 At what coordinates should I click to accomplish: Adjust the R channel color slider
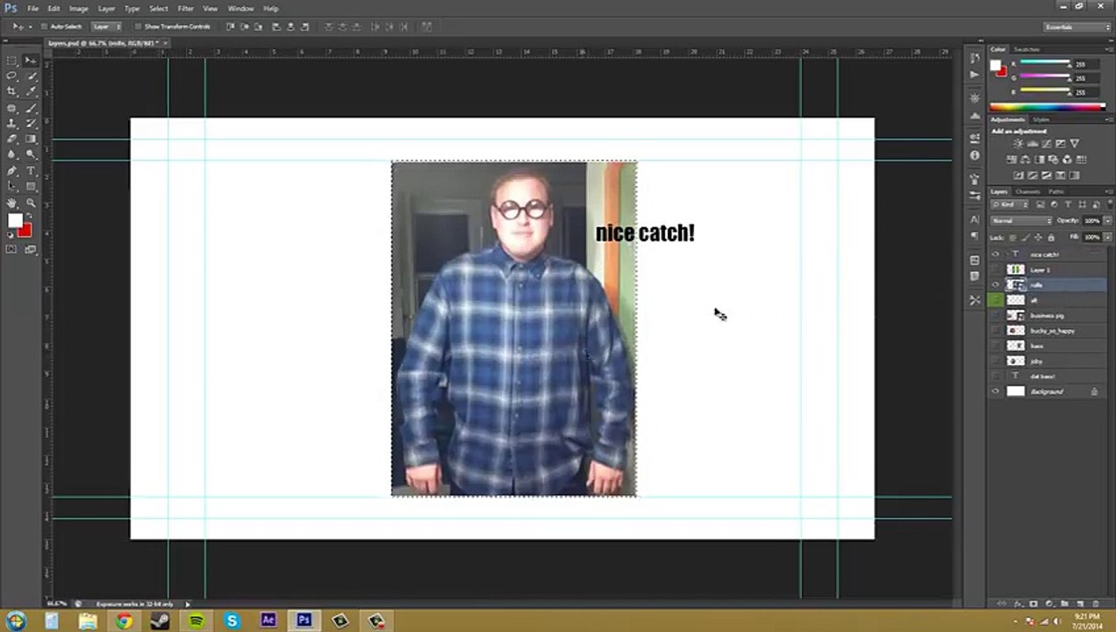coord(1044,64)
